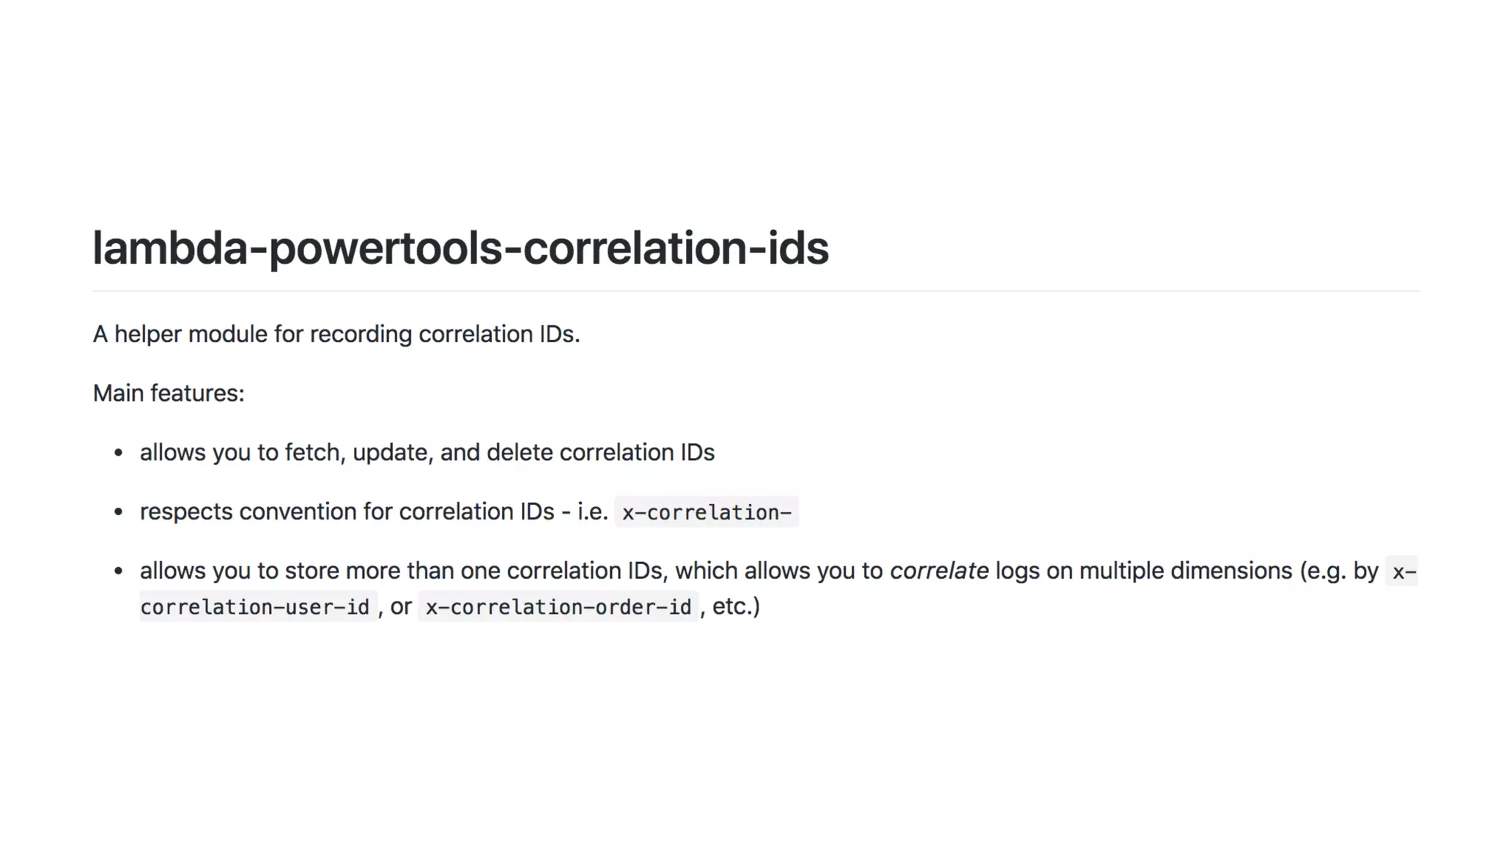Image resolution: width=1501 pixels, height=844 pixels.
Task: Click the horizontal rule below the heading
Action: [x=756, y=291]
